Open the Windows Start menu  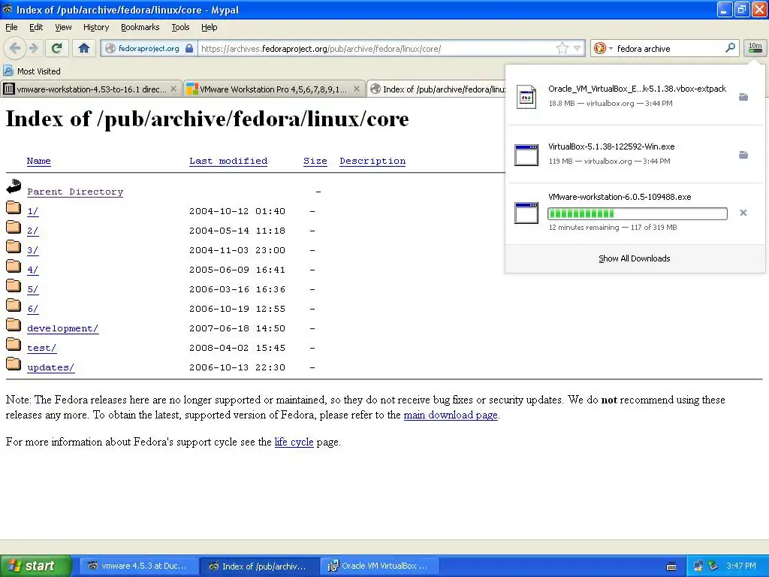pos(35,566)
